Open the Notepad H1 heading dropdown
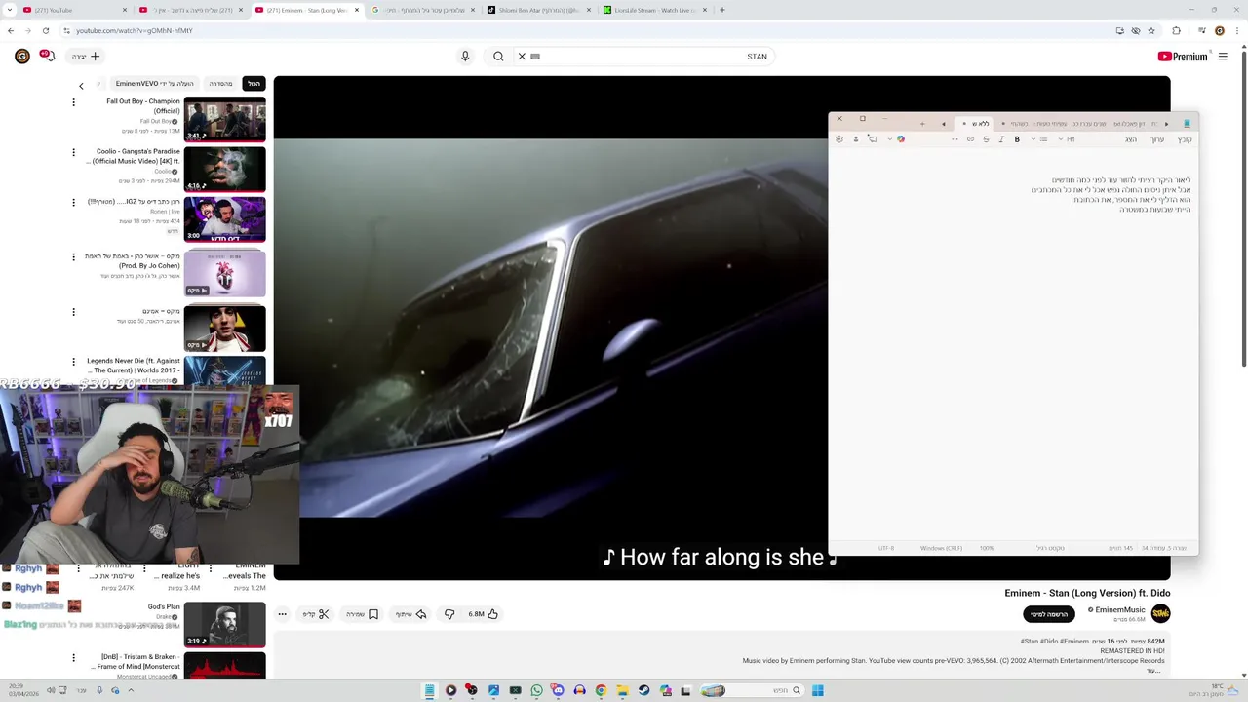Viewport: 1248px width, 702px height. pyautogui.click(x=1067, y=139)
